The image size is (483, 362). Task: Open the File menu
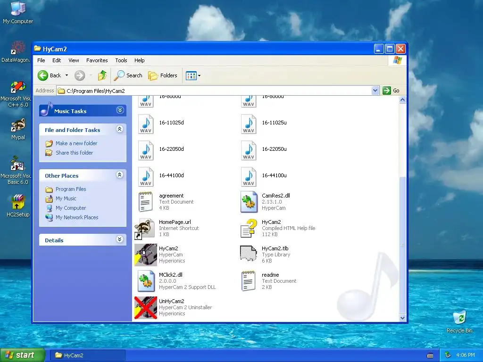41,60
